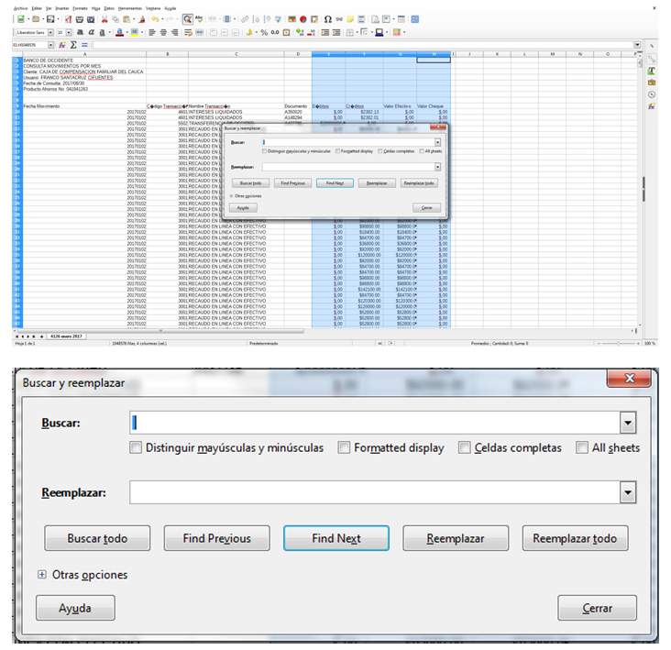Enable 'Distinguir mayúsculas y minúsculas' in the enlarged dialog

[137, 448]
